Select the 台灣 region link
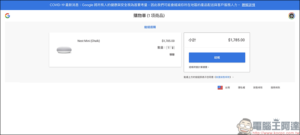 [228, 88]
